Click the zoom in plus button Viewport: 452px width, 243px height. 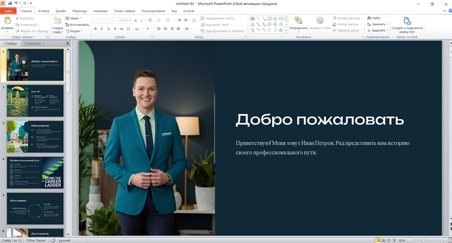click(x=444, y=240)
